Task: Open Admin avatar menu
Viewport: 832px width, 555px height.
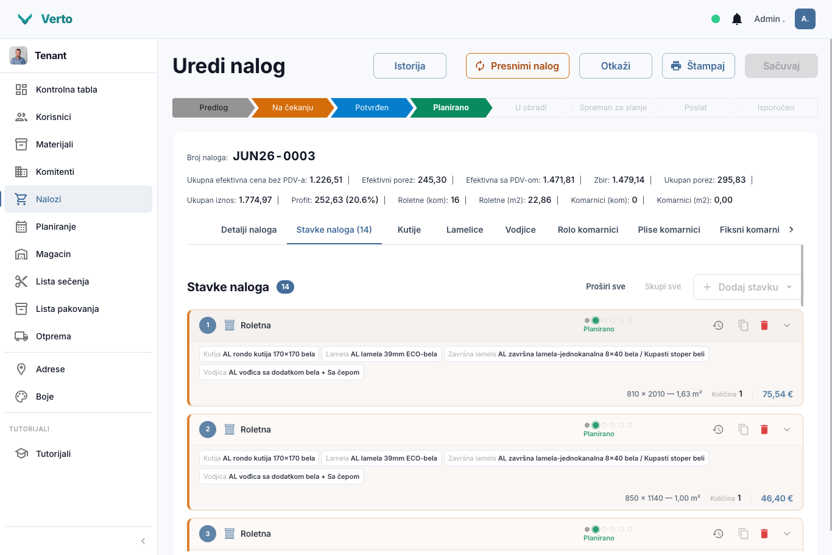Action: tap(805, 19)
